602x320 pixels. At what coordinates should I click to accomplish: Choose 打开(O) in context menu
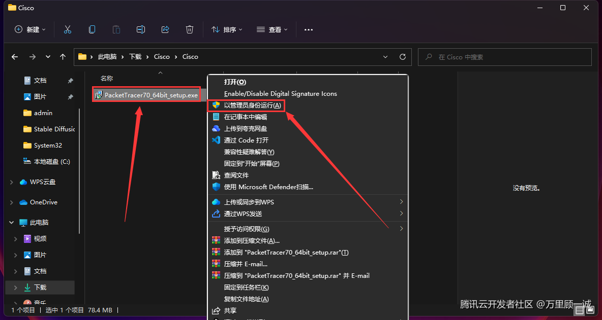[235, 82]
